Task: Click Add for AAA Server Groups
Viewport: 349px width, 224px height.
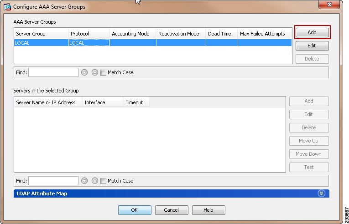Action: [312, 32]
